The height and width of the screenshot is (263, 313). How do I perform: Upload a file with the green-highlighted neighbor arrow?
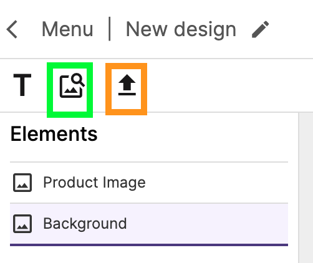(127, 85)
